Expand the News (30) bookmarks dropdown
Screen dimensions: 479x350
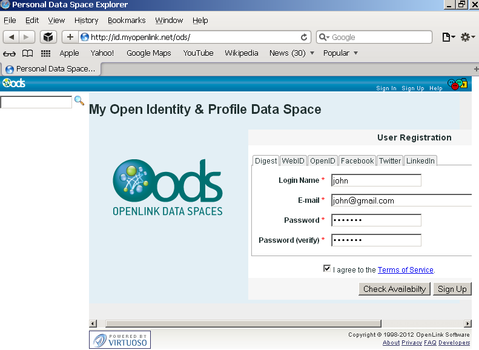click(x=292, y=53)
